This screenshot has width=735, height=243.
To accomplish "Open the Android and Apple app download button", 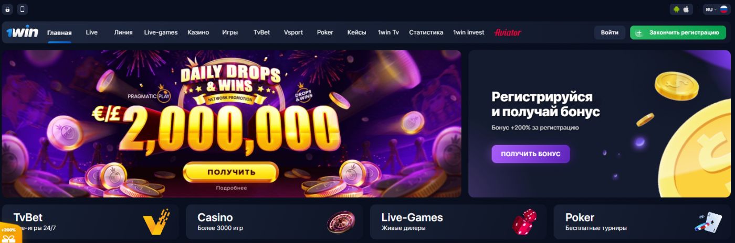I will pos(681,9).
